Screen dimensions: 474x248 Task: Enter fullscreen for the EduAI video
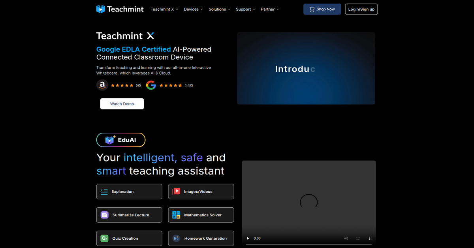point(358,239)
